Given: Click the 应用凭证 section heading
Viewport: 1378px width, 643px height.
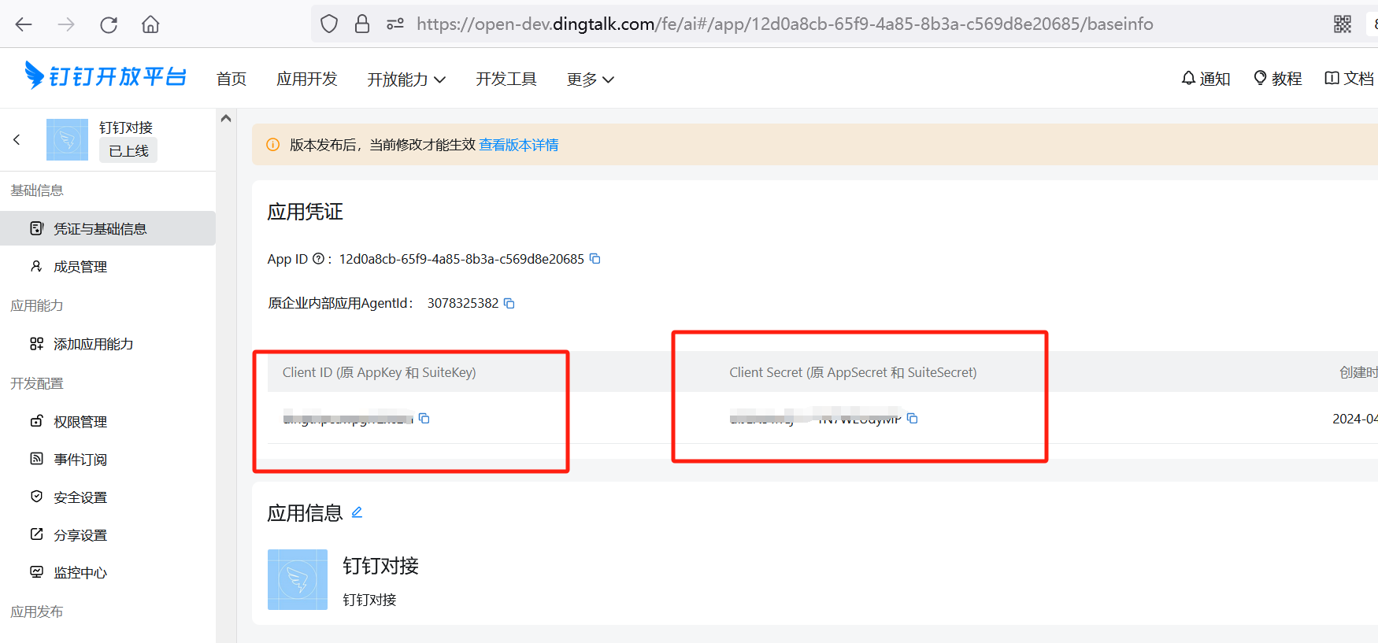Looking at the screenshot, I should (306, 212).
